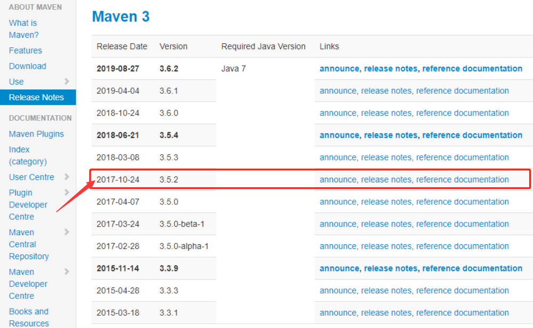Select the 3.5.3 version cell
This screenshot has width=533, height=328.
pos(169,157)
